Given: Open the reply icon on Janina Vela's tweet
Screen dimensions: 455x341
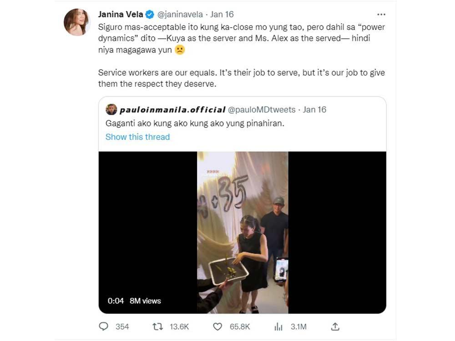Looking at the screenshot, I should pos(104,326).
